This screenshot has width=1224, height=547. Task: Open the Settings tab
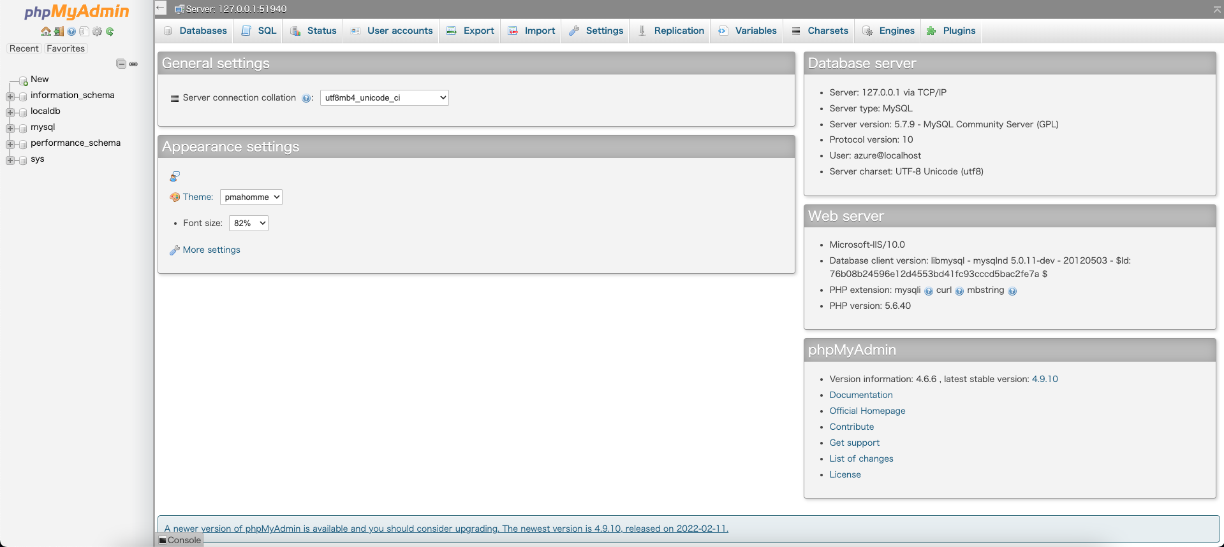[596, 31]
